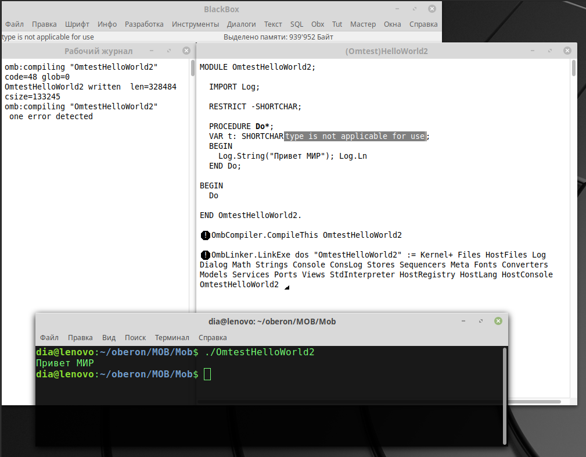This screenshot has width=586, height=457.
Task: Open the SQL menu
Action: tap(297, 24)
